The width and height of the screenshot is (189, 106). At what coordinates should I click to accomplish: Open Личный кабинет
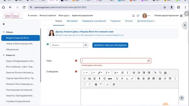(x=48, y=16)
